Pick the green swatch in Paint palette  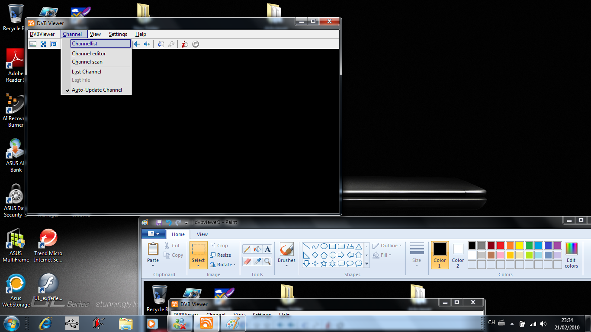click(x=529, y=246)
